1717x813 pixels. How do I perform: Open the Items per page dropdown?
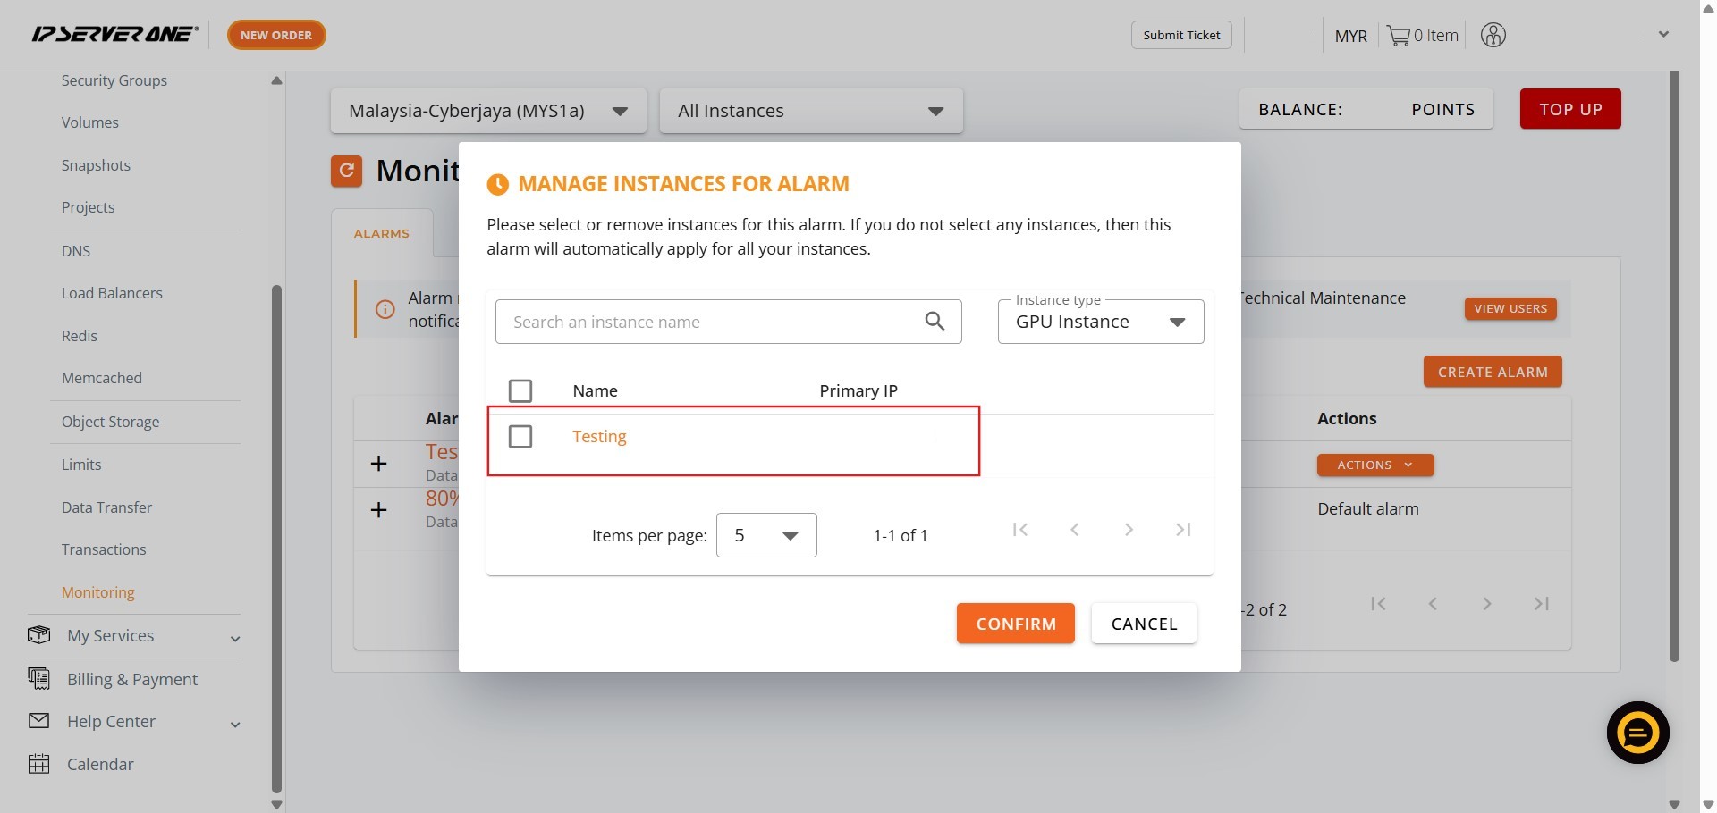click(766, 535)
